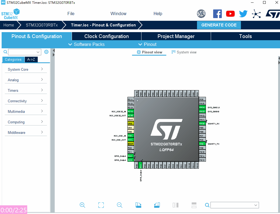Screen dimensions: 280x214
Task: Expand the System Core category
Action: [26, 69]
